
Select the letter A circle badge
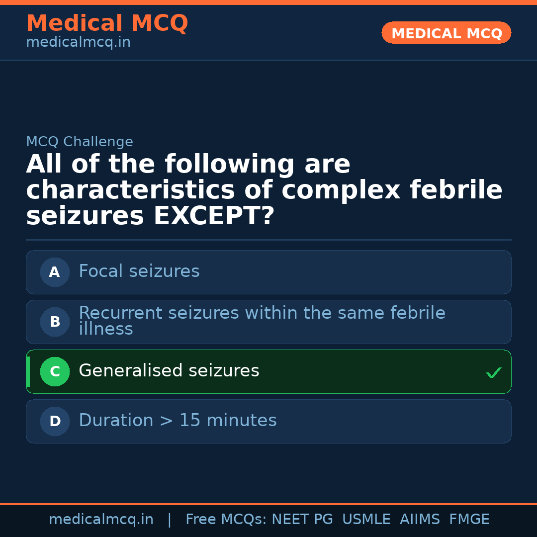55,272
